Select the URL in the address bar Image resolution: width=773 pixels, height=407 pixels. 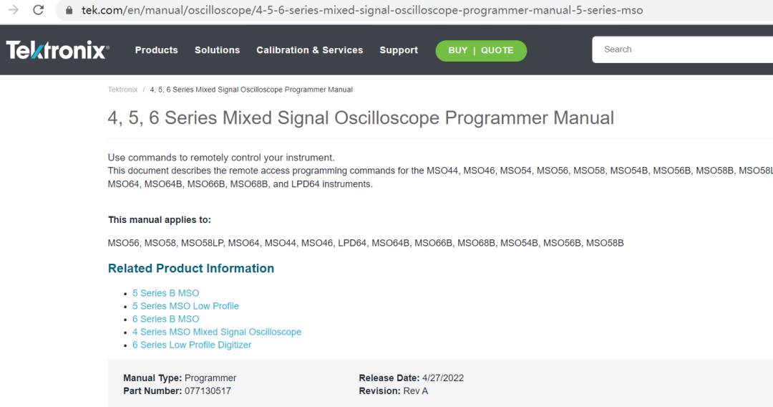362,10
